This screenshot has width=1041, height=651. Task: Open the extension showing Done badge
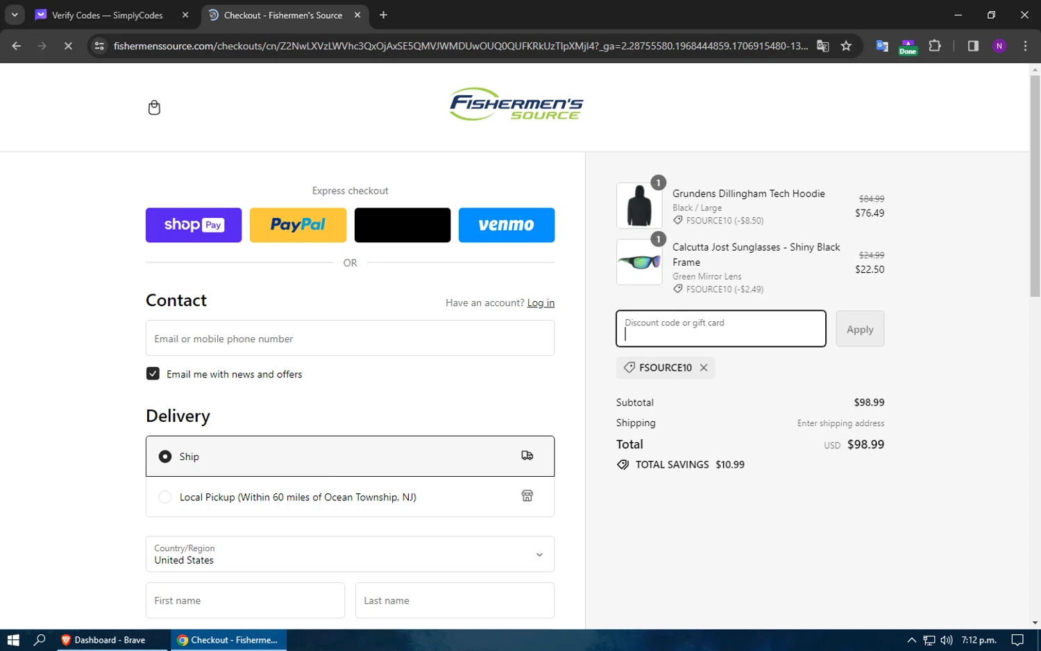pyautogui.click(x=908, y=46)
